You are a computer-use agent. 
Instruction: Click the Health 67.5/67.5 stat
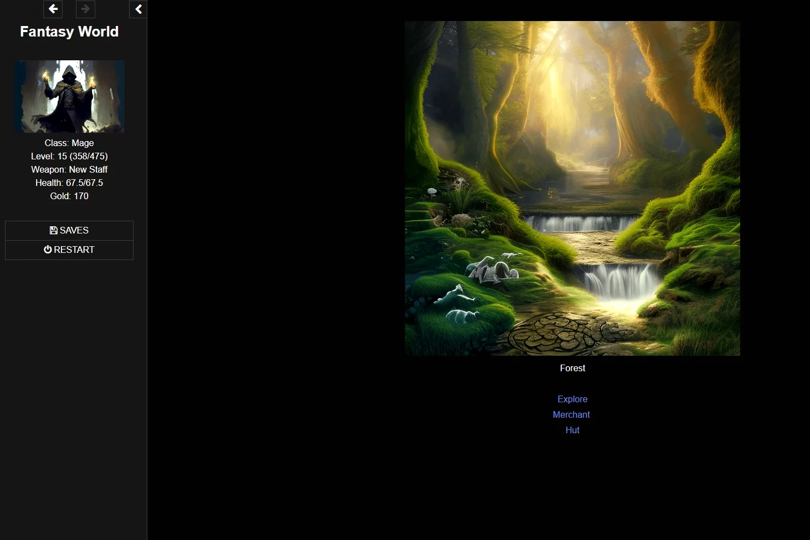tap(69, 183)
